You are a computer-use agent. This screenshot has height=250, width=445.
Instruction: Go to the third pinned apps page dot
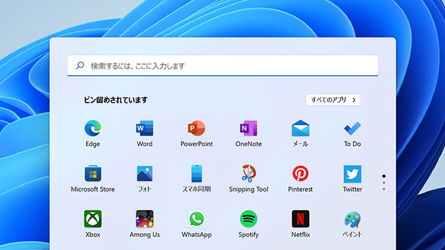click(384, 189)
